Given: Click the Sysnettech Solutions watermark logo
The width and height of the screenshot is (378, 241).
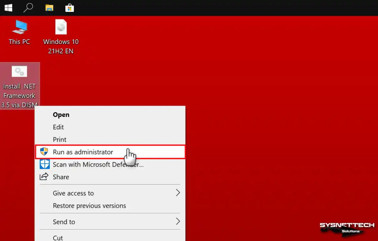Looking at the screenshot, I should click(x=346, y=227).
